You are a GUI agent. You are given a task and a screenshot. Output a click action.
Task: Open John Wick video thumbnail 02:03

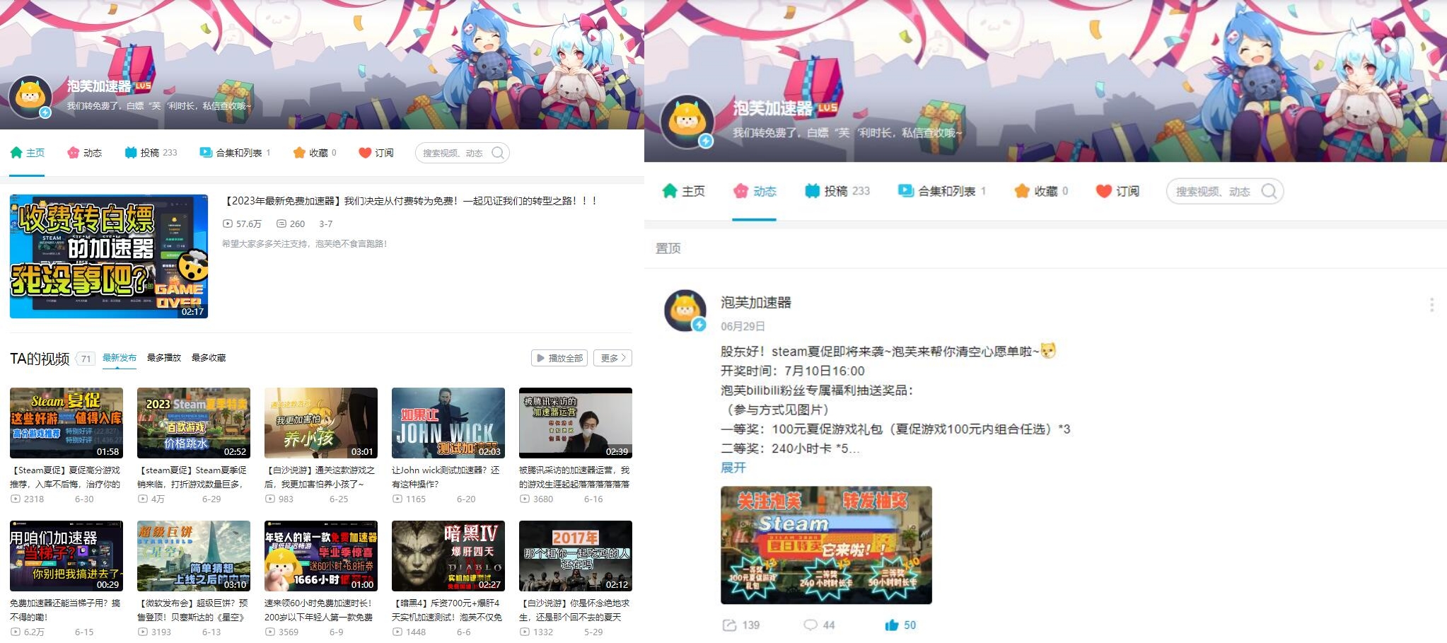click(x=448, y=423)
